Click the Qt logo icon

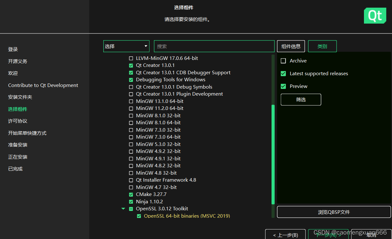375,16
